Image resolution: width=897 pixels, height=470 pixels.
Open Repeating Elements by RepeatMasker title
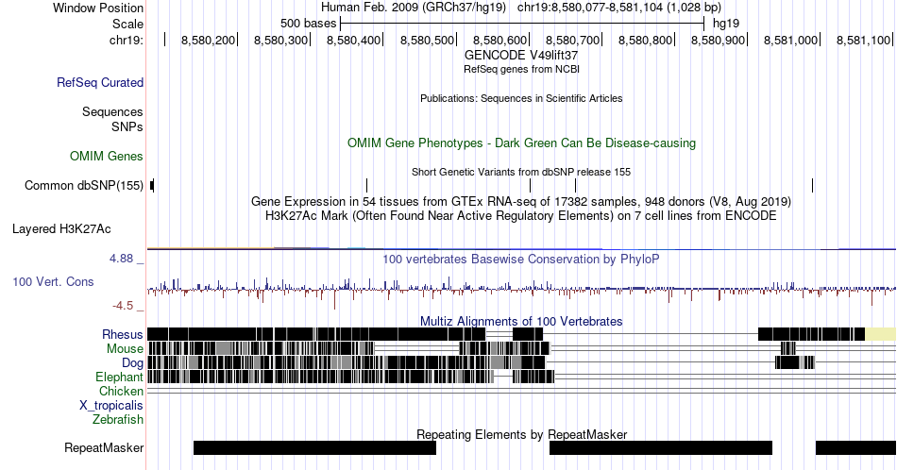coord(522,434)
